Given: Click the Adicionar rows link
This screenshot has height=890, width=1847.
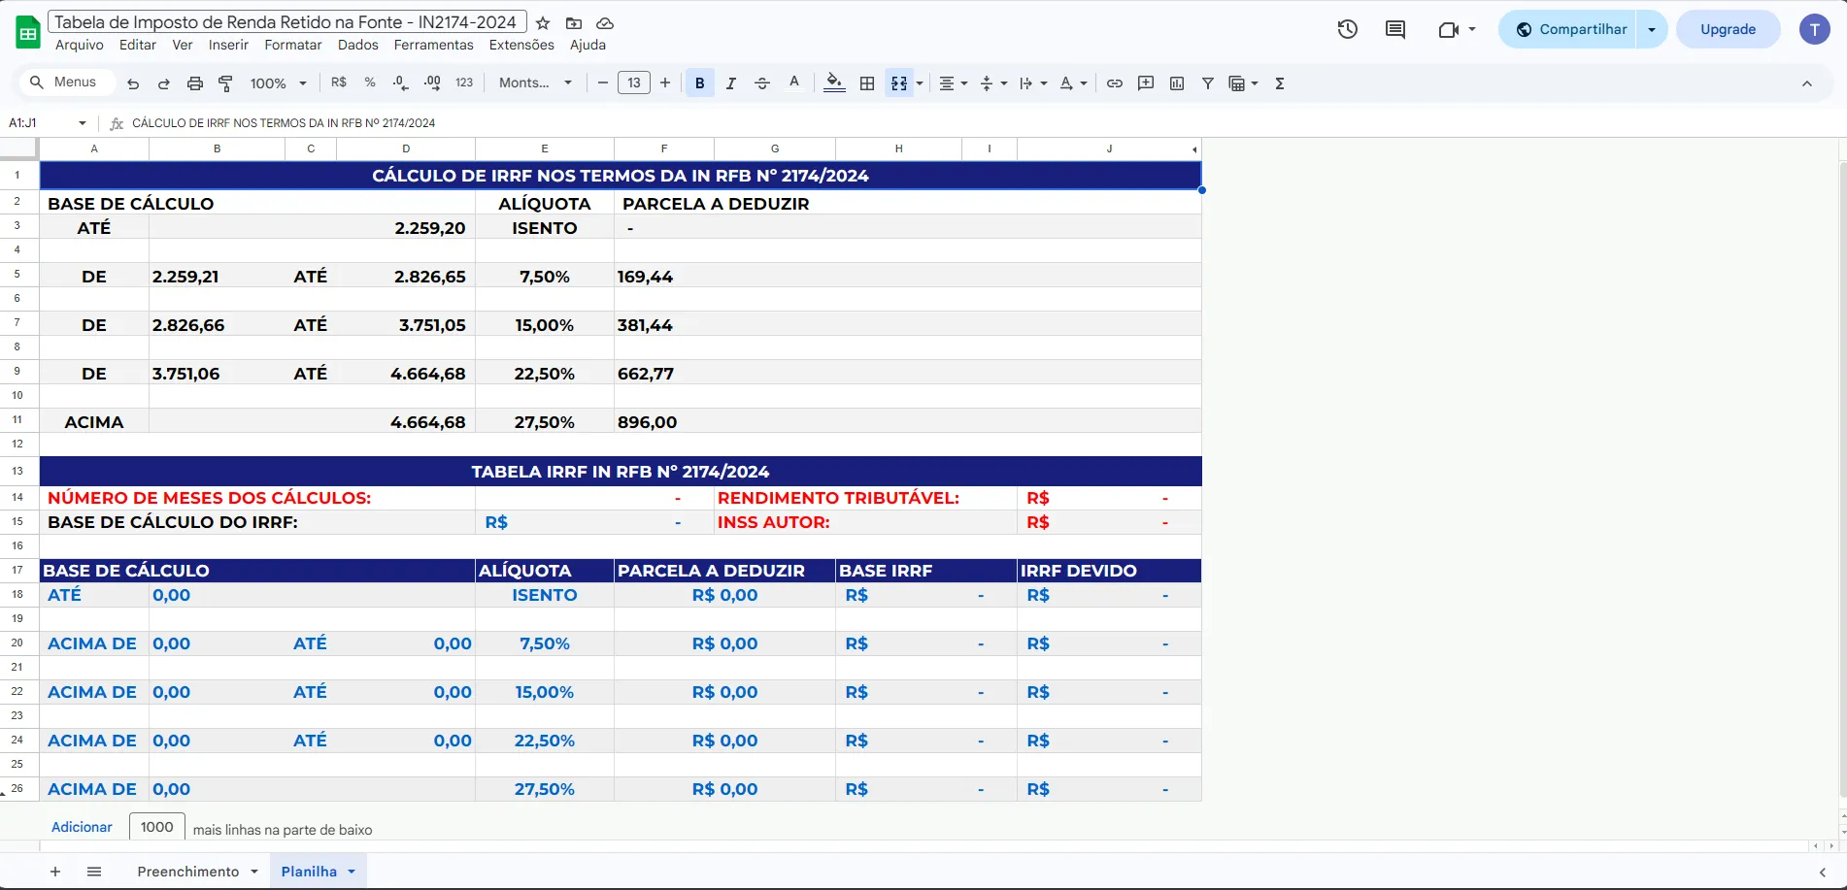Looking at the screenshot, I should [82, 827].
